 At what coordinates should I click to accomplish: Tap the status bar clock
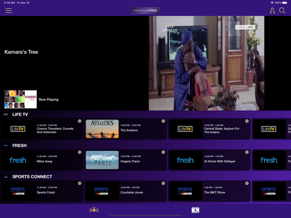click(x=9, y=3)
